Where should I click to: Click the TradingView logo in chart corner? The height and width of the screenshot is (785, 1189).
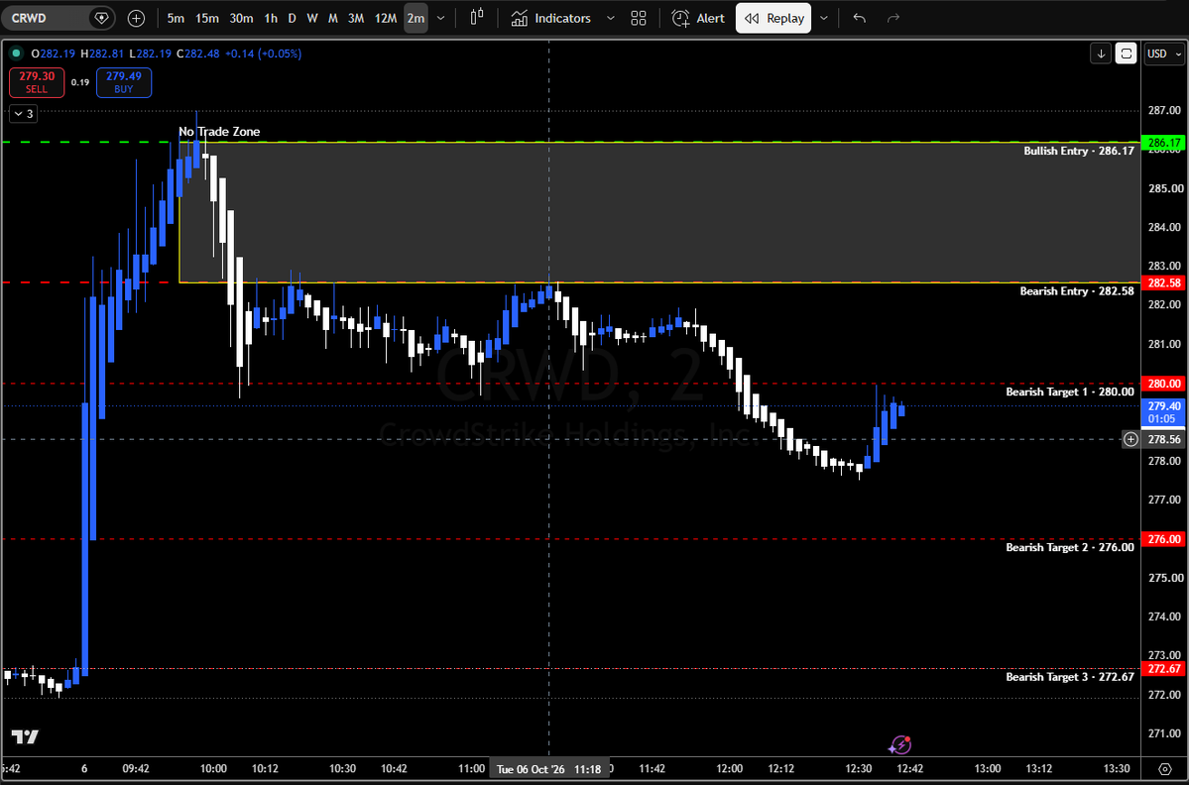tap(25, 736)
